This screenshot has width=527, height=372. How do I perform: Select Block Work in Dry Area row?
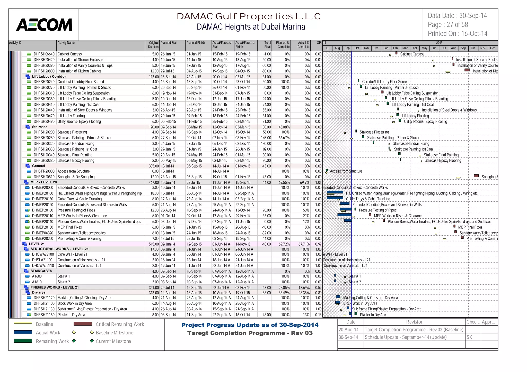tap(165, 304)
